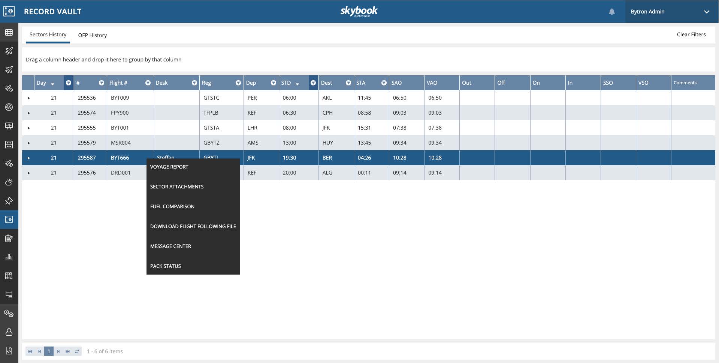
Task: Open the drawer-list sidebar icon
Action: coord(9,145)
